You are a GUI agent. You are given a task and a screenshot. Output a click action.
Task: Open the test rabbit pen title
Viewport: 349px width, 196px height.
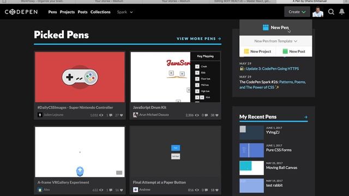(x=274, y=185)
